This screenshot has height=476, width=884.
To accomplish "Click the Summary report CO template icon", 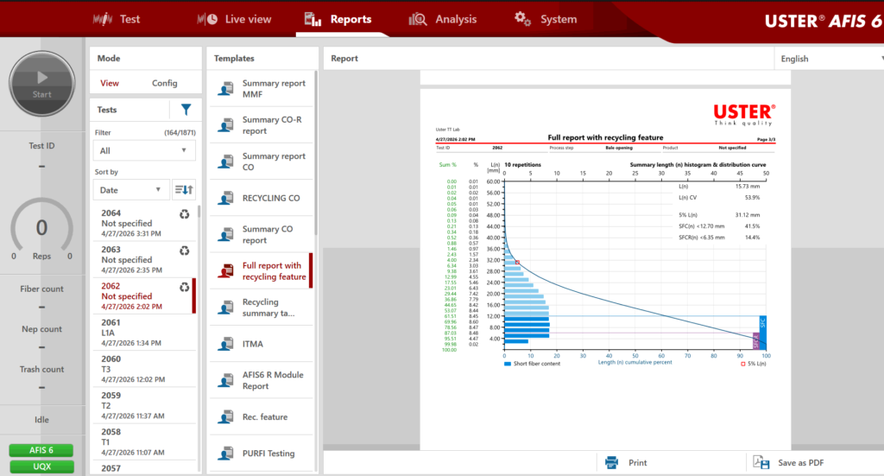I will click(x=226, y=162).
